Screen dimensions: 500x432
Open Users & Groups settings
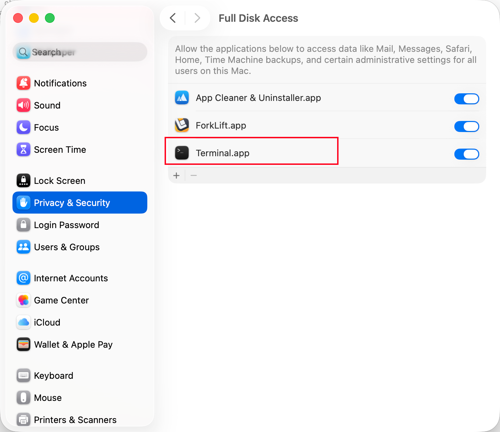[67, 247]
